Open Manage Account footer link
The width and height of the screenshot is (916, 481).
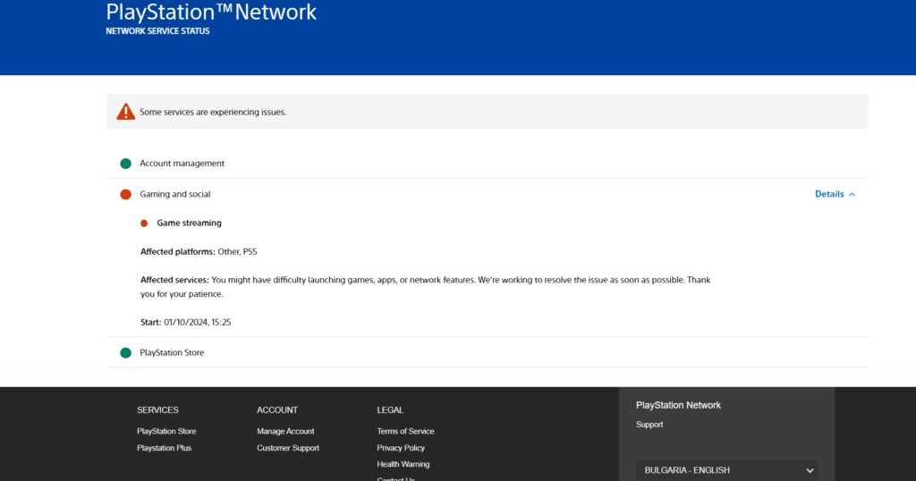pos(285,432)
